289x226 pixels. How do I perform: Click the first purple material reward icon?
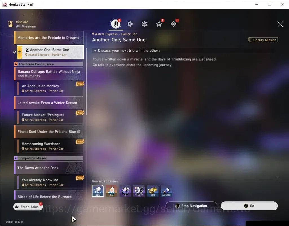(125, 191)
